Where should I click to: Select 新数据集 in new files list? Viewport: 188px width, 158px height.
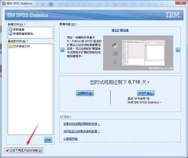tap(19, 30)
